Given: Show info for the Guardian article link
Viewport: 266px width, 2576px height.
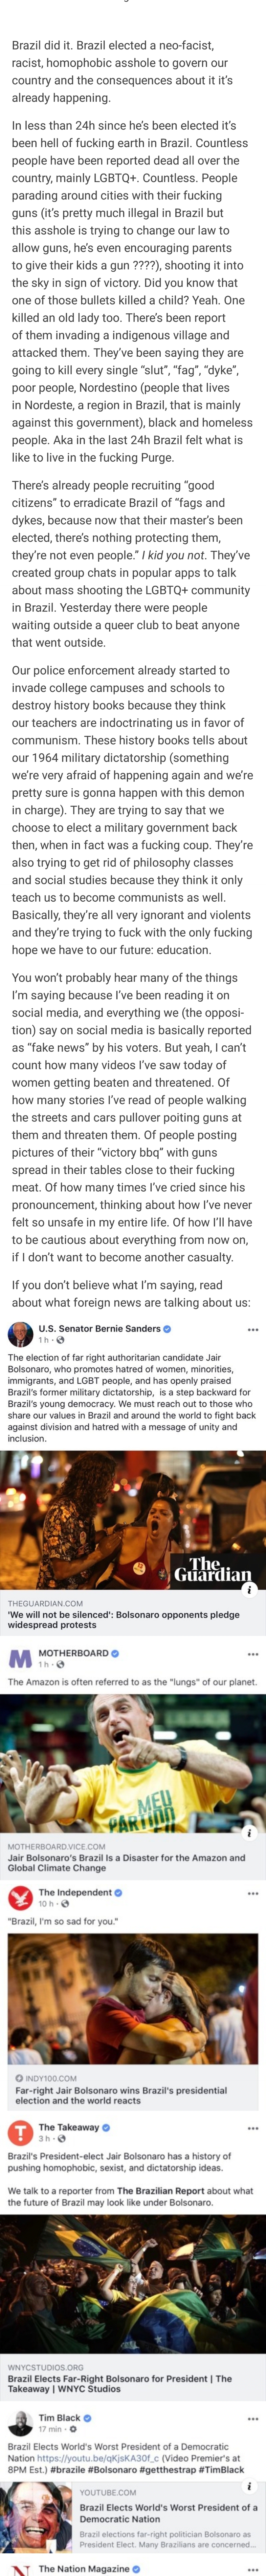Looking at the screenshot, I should [250, 1589].
